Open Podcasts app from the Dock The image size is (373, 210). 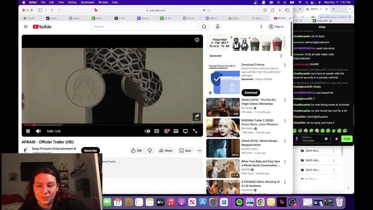pyautogui.click(x=182, y=202)
